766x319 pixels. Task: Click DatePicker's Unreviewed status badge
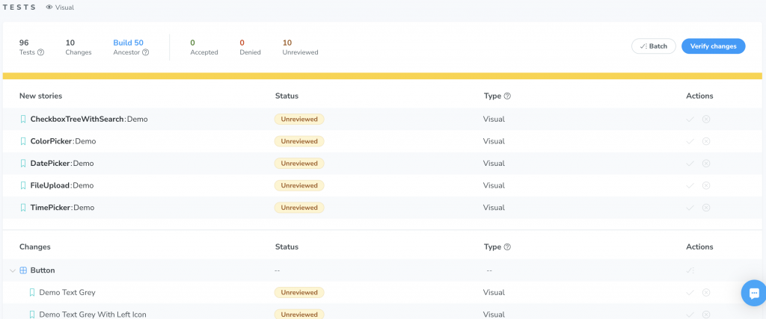[299, 164]
